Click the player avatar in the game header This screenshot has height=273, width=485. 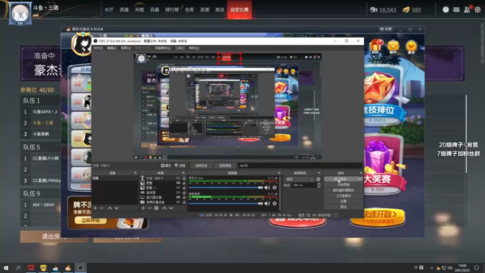(x=20, y=13)
